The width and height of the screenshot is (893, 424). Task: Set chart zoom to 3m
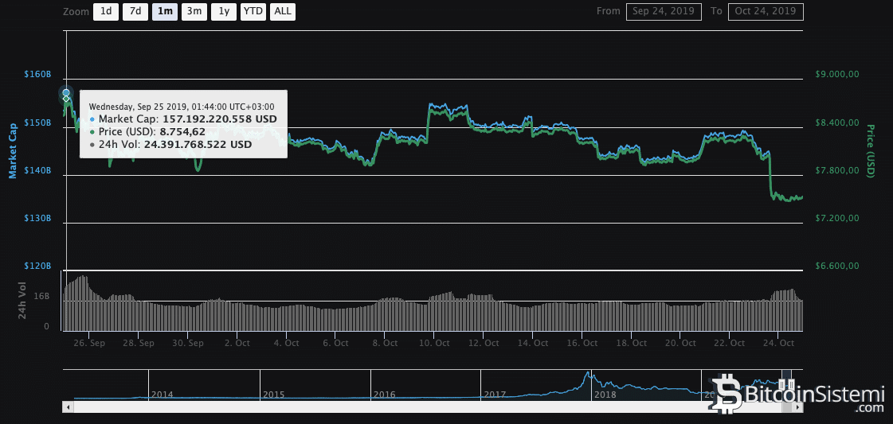[193, 11]
